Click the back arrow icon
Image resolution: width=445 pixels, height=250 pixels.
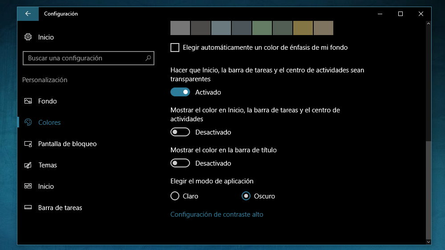point(28,14)
